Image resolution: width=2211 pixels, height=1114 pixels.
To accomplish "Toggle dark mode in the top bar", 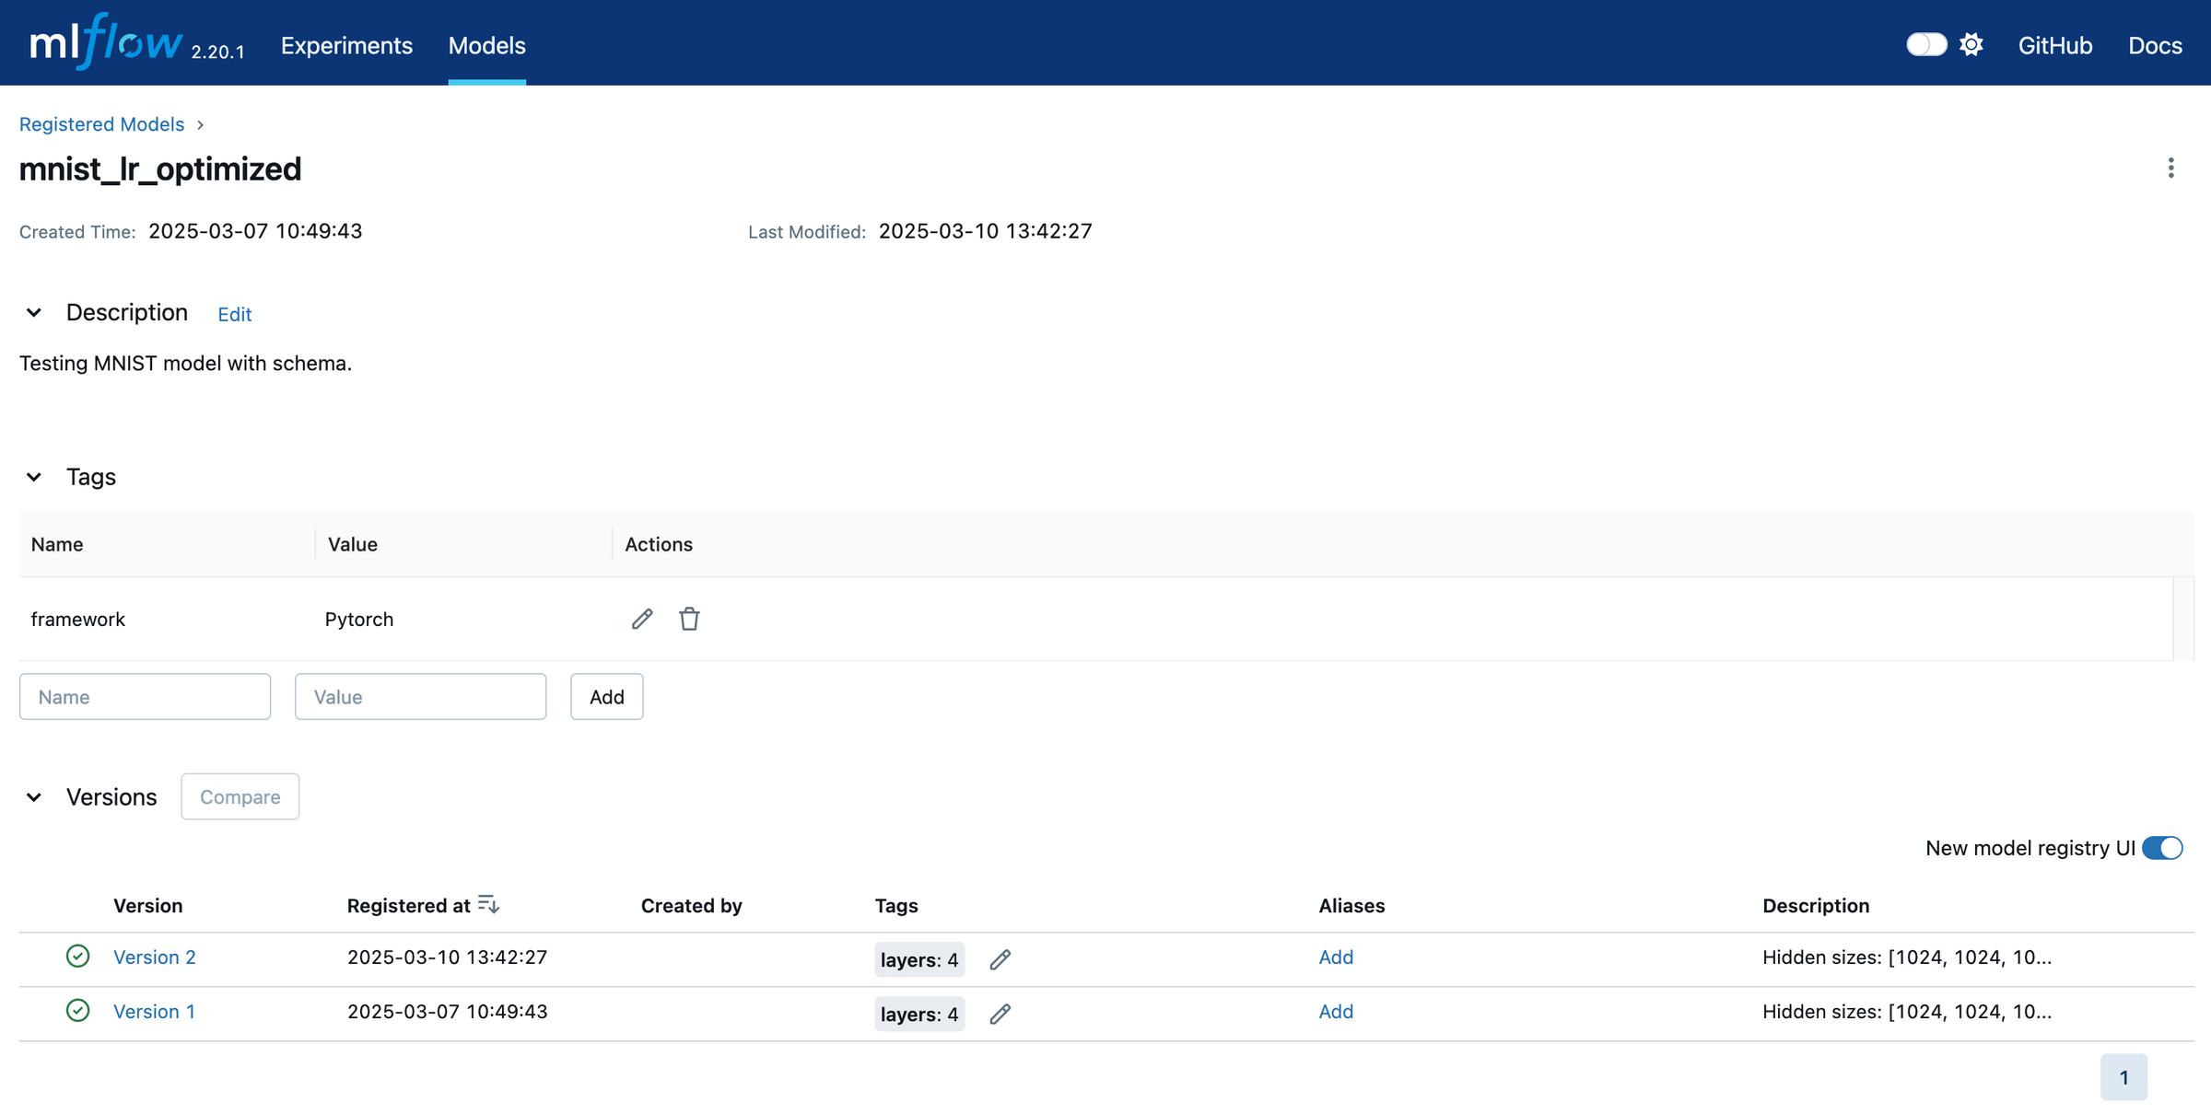I will coord(1925,44).
